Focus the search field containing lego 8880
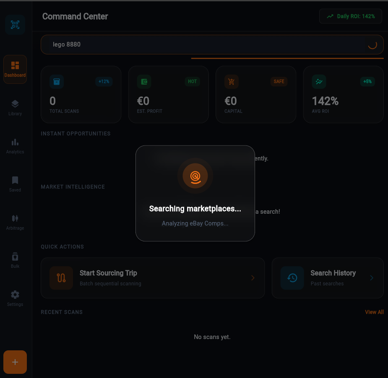The width and height of the screenshot is (388, 378). pyautogui.click(x=201, y=44)
